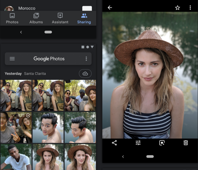Open the Morocco shared album

coord(27,8)
